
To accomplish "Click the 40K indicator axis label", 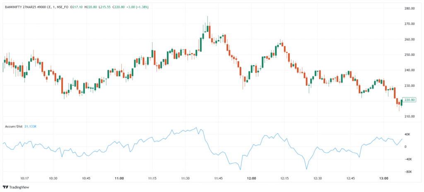I will click(408, 134).
